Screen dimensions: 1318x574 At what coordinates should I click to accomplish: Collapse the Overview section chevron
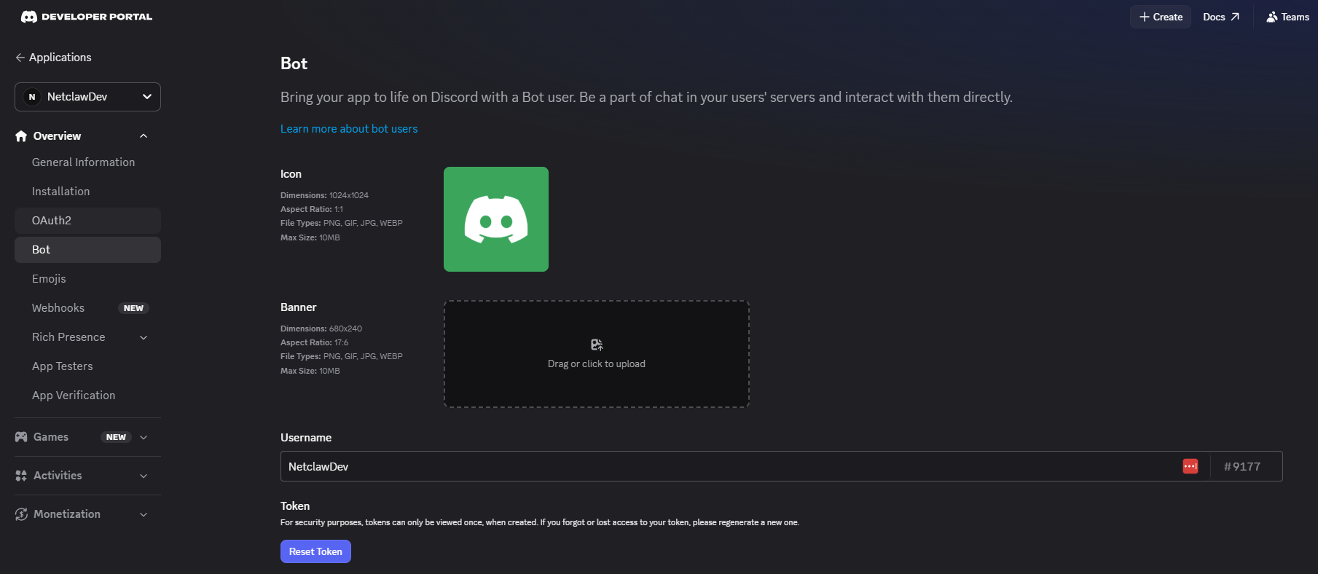point(144,136)
